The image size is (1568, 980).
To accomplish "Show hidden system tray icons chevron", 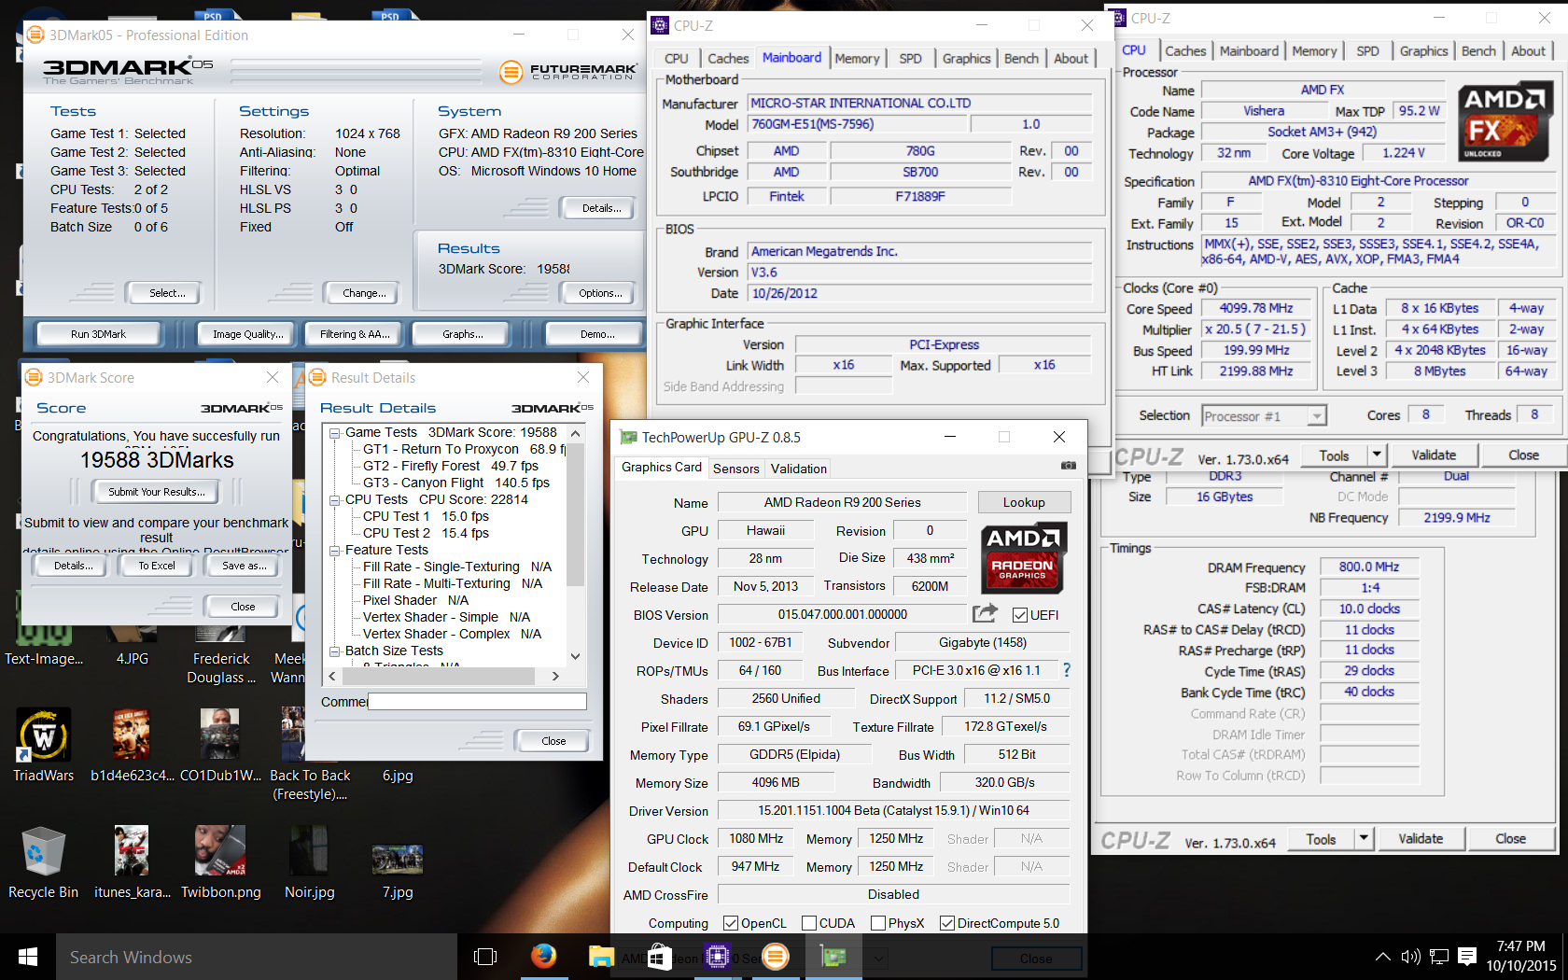I will pos(1382,957).
